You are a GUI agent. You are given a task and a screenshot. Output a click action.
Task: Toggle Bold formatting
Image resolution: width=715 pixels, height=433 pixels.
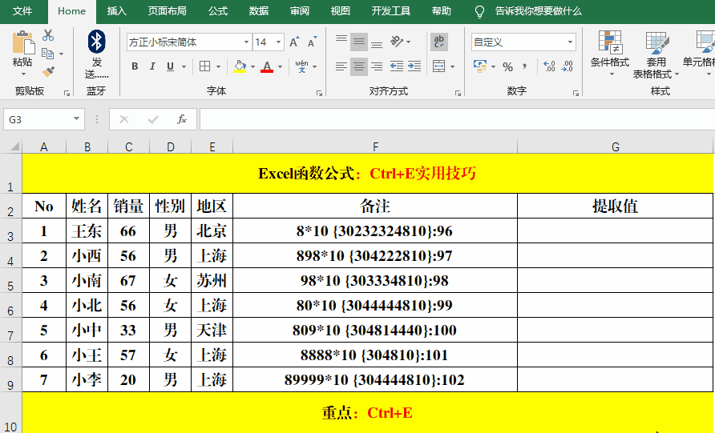(x=135, y=66)
